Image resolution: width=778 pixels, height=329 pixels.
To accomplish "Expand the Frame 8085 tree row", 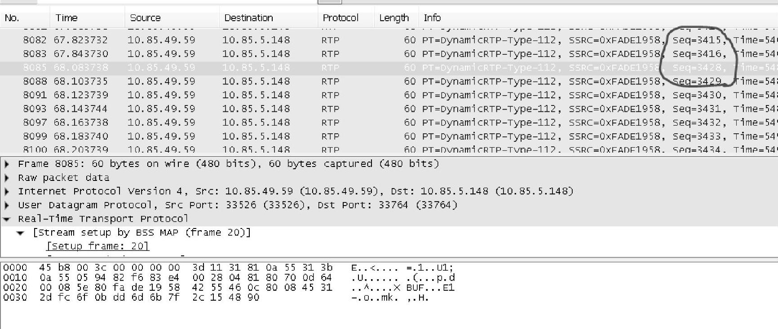I will 7,164.
